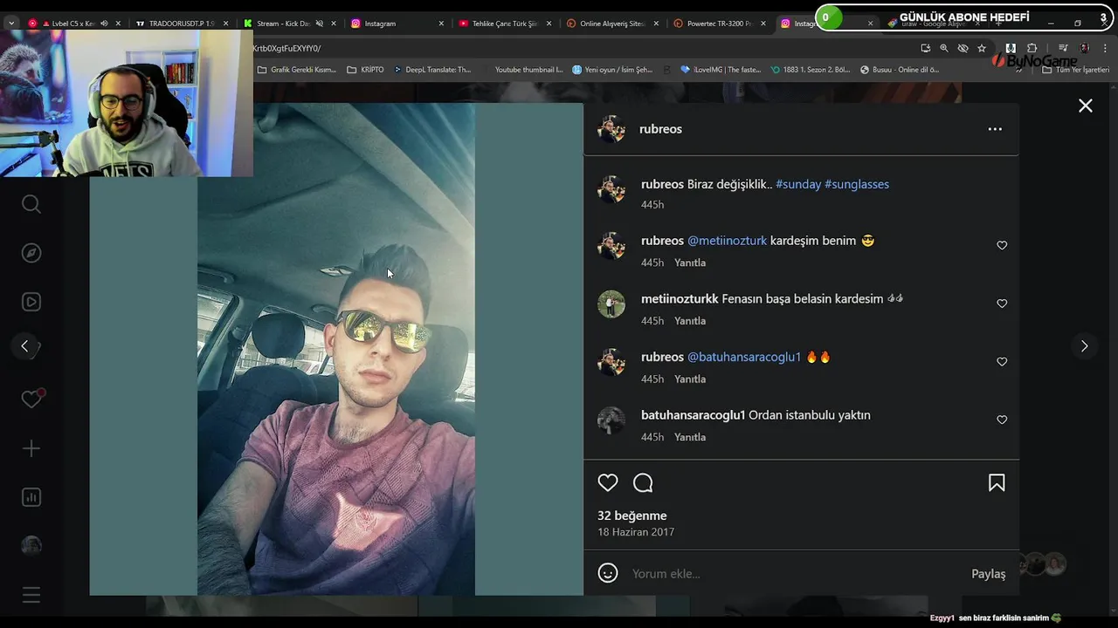Open the tab search dropdown chevron
Image resolution: width=1118 pixels, height=628 pixels.
point(10,24)
